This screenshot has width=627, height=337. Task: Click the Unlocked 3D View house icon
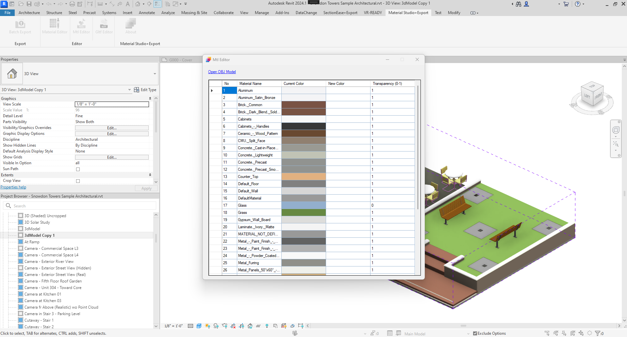pos(250,326)
